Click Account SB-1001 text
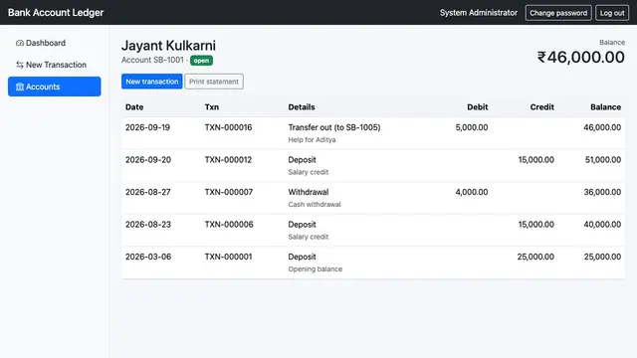Screen dimensions: 637x358 point(152,60)
